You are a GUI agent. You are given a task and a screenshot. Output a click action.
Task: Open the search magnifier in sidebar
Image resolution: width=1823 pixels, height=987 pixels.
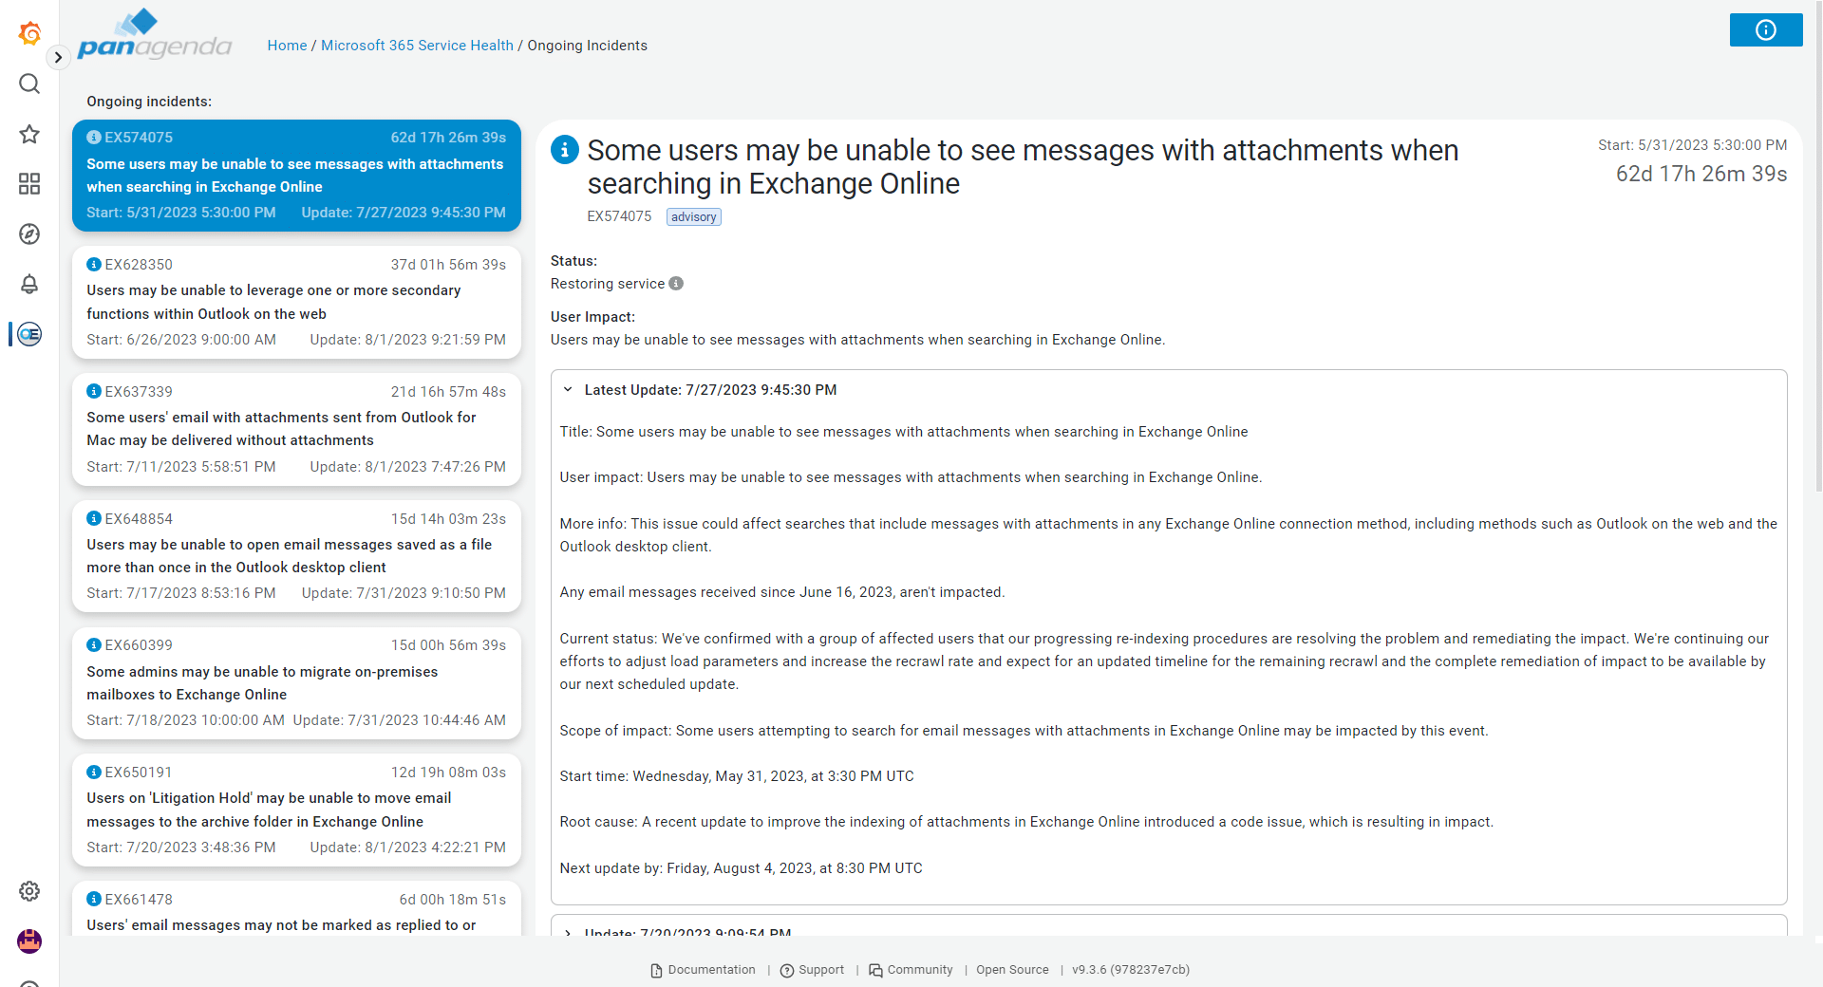click(x=29, y=84)
